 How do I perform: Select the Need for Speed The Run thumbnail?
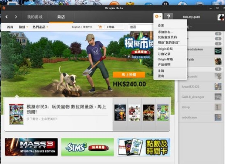(149, 113)
